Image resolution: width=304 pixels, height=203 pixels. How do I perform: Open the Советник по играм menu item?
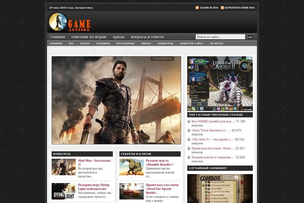[89, 37]
